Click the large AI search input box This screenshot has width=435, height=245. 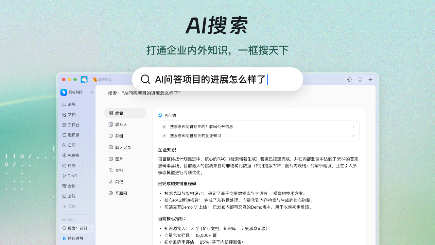coord(217,79)
